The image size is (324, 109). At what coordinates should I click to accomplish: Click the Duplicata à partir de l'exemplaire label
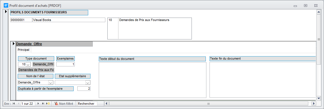point(46,89)
